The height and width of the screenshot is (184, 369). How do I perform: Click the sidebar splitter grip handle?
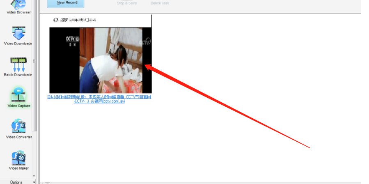(34, 61)
